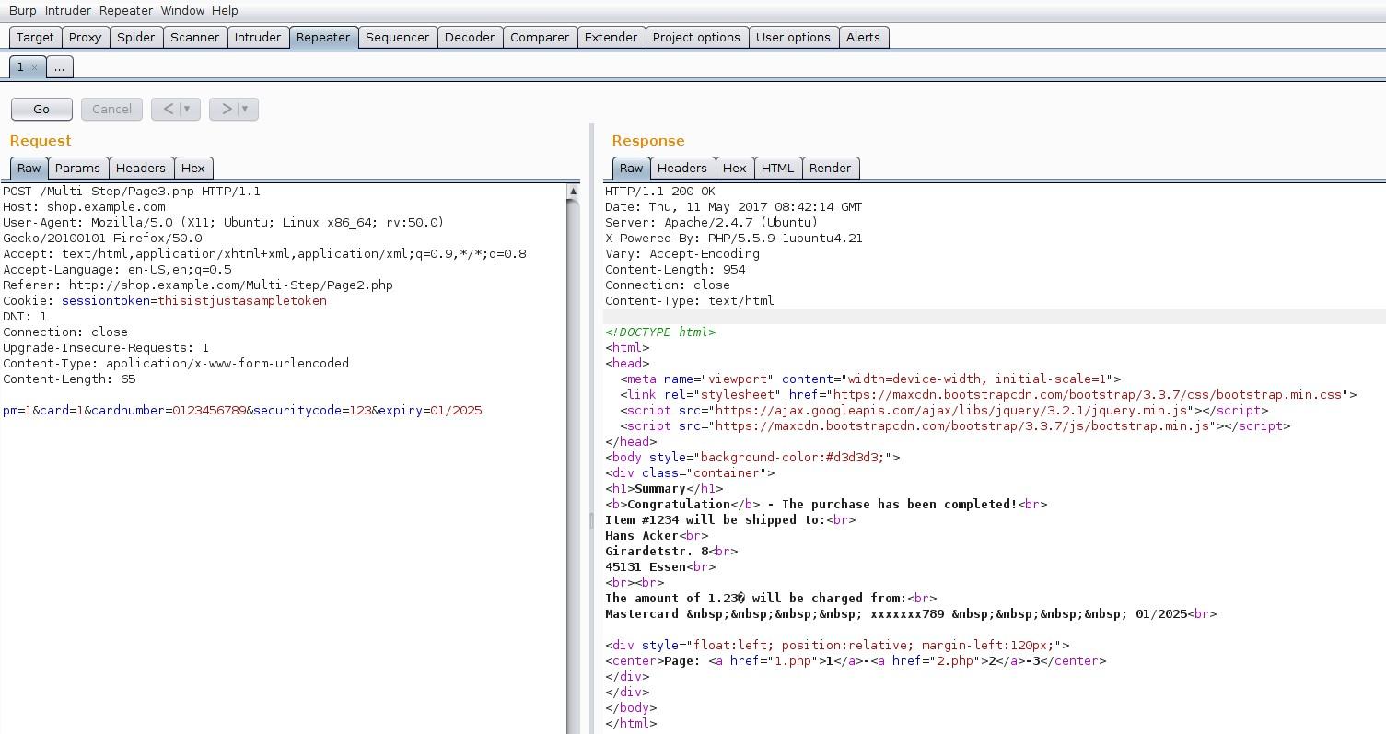Image resolution: width=1386 pixels, height=734 pixels.
Task: Click the Hans Acker line in response
Action: click(657, 536)
